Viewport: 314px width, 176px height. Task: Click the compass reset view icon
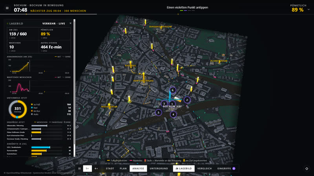(x=307, y=169)
